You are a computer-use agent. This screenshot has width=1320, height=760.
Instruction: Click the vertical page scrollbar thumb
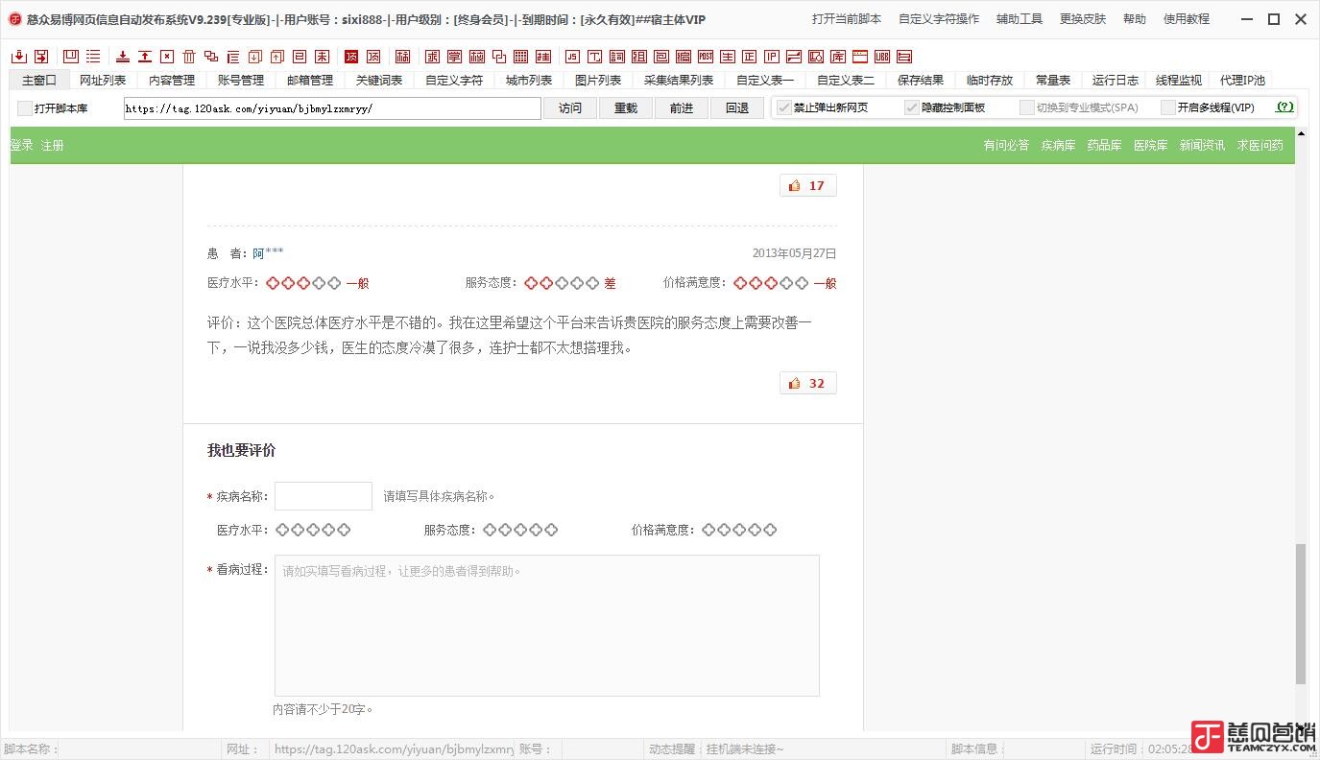click(1302, 613)
